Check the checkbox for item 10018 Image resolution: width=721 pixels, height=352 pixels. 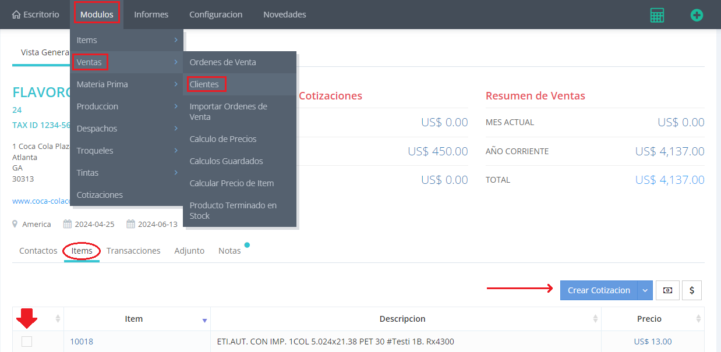27,342
